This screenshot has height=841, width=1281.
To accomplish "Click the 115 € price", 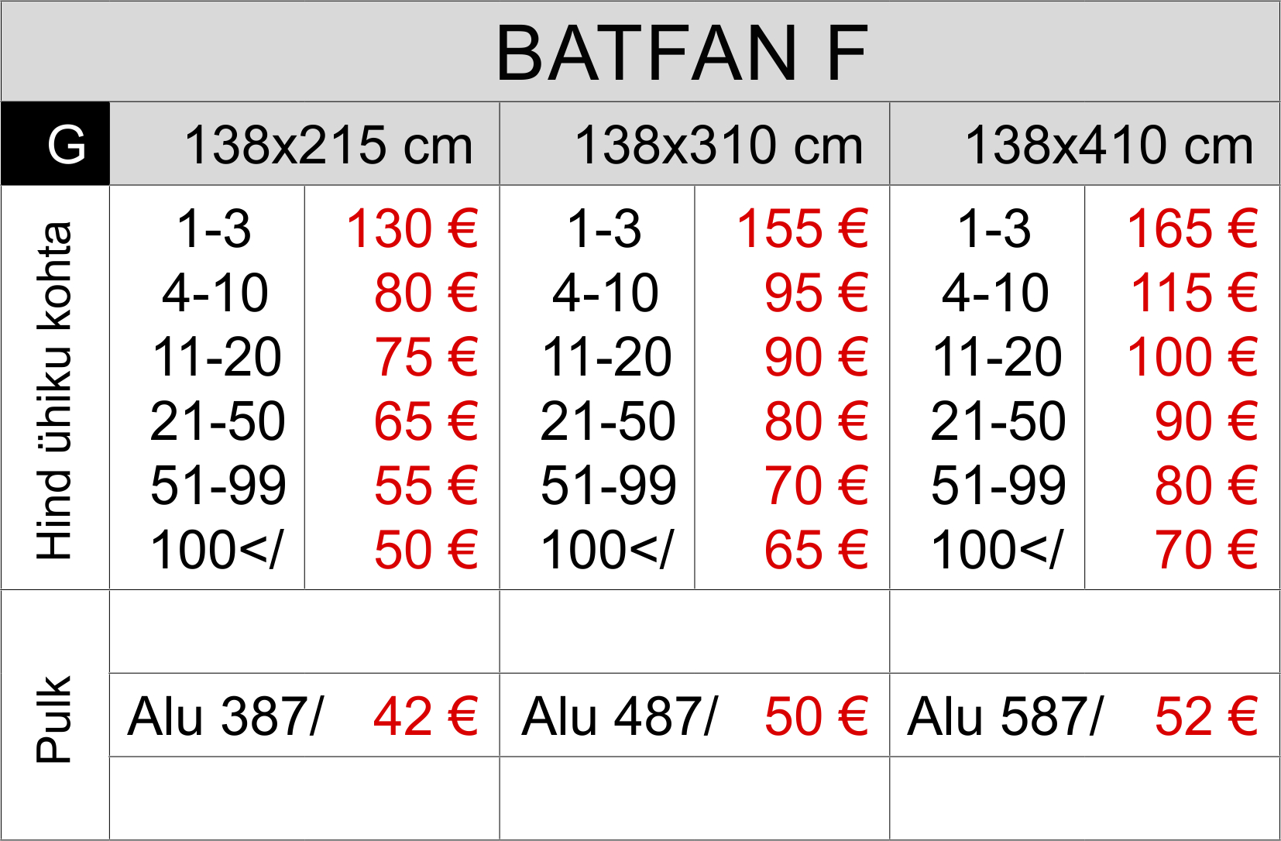I will tap(1194, 293).
